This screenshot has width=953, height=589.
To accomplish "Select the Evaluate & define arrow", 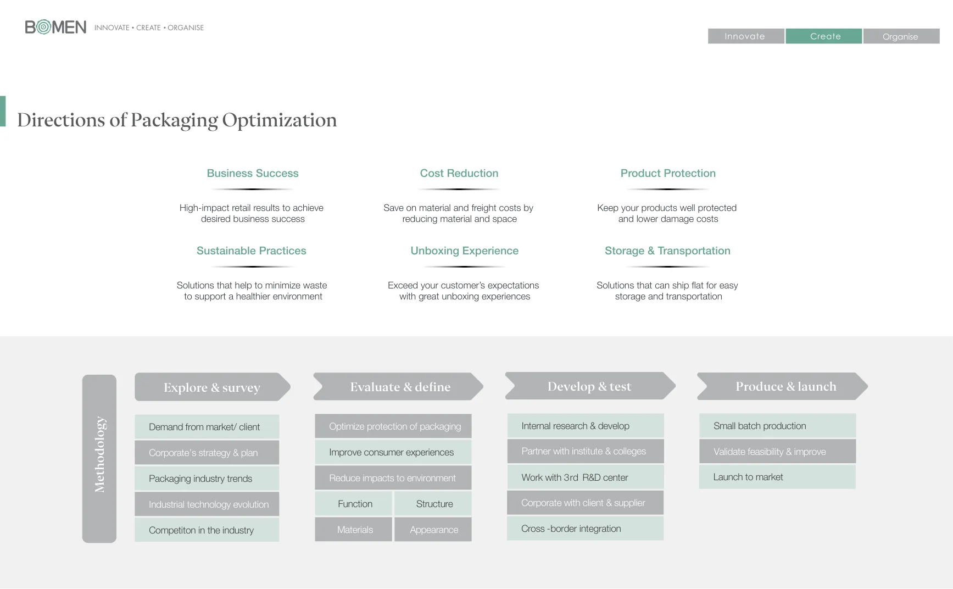I will (400, 387).
